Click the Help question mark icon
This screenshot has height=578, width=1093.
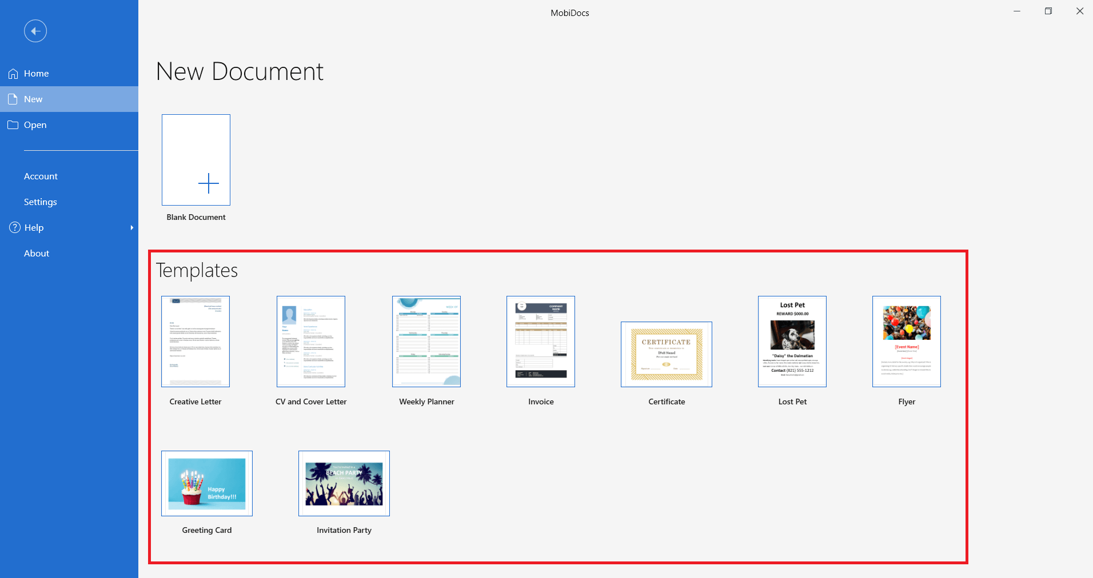15,227
